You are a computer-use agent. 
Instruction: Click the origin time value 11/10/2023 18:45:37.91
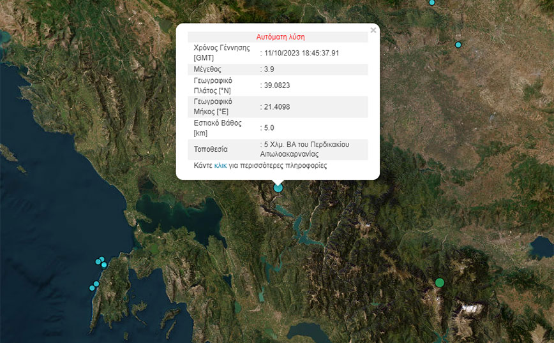pos(301,53)
